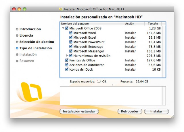184x132 pixels.
Task: Click the 157,8 MB size value
Action: [154, 33]
